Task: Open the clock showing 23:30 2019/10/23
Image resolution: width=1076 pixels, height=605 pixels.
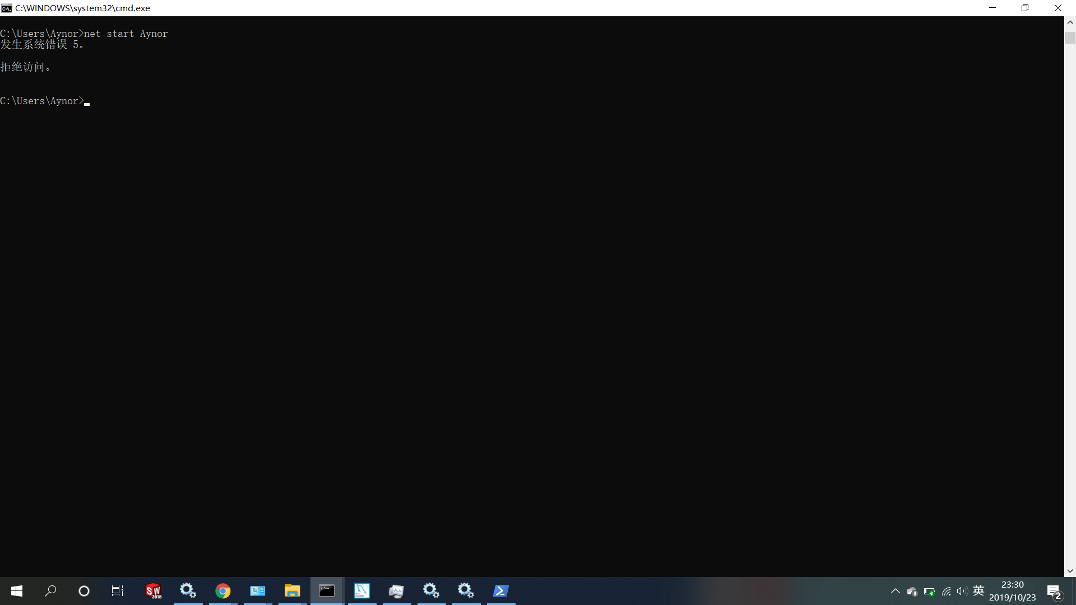Action: (1013, 591)
